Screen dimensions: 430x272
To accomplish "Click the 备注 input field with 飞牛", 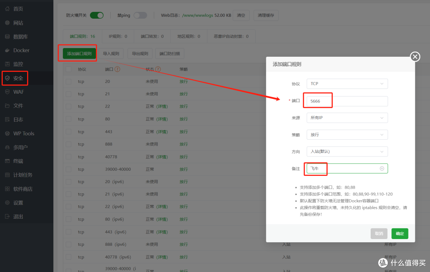I will point(347,168).
